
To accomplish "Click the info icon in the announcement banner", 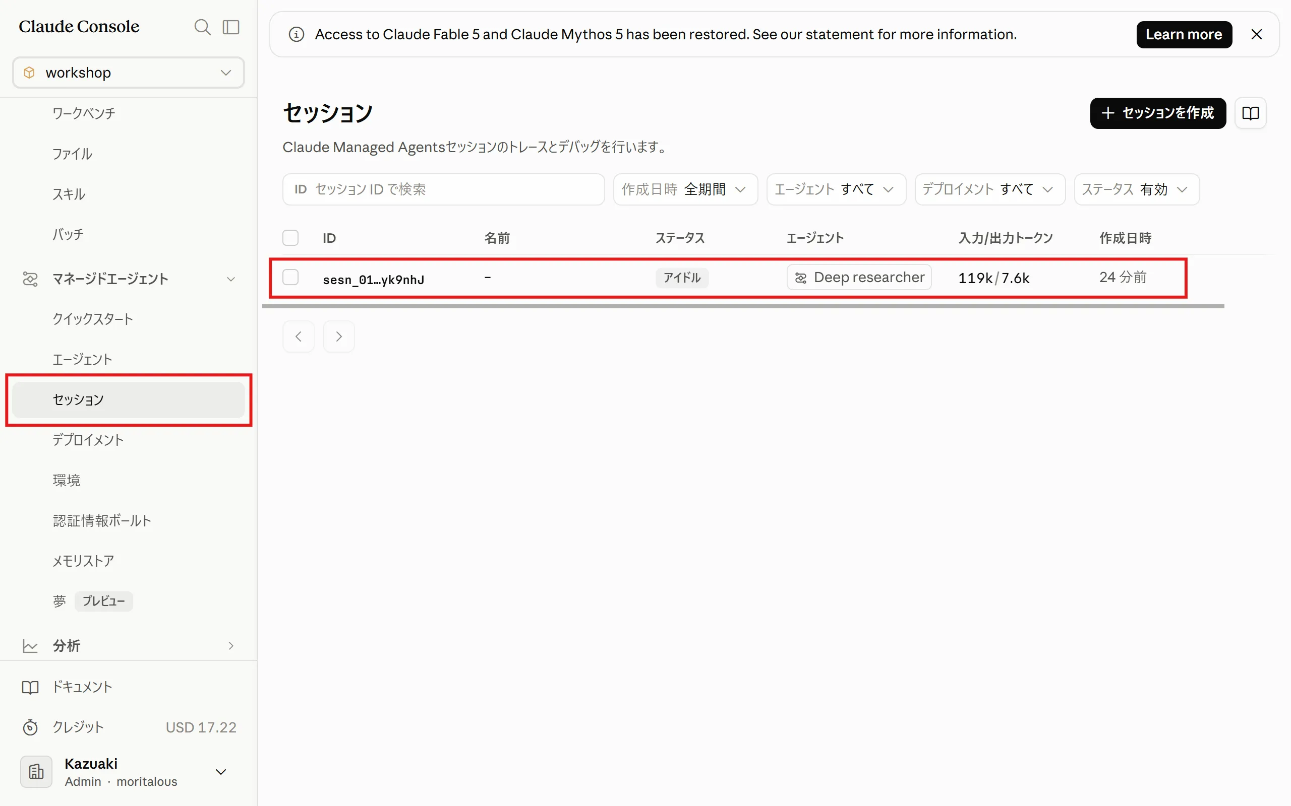I will click(x=297, y=35).
